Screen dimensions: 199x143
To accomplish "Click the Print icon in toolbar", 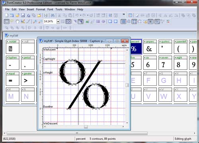I will [x=46, y=15].
